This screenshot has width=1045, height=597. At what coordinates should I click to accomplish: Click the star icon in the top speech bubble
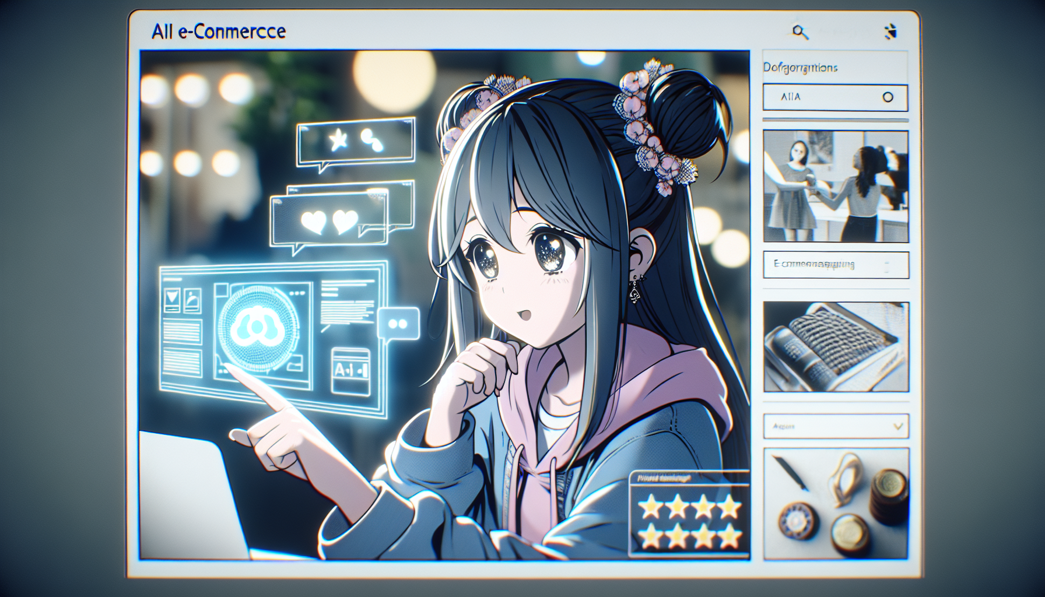tap(338, 140)
